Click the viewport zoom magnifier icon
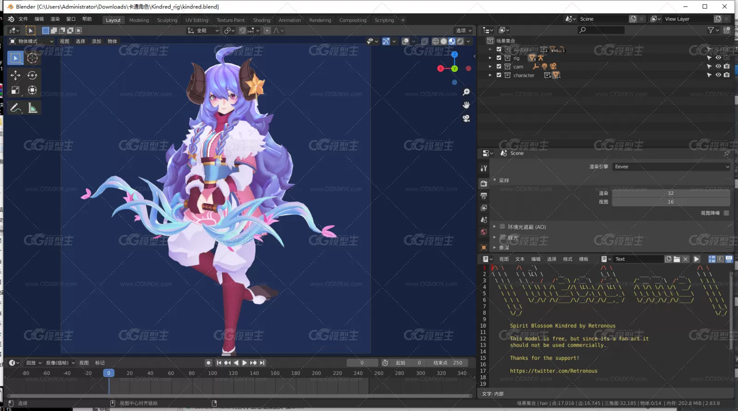Screen dimensions: 738x411 coord(466,92)
